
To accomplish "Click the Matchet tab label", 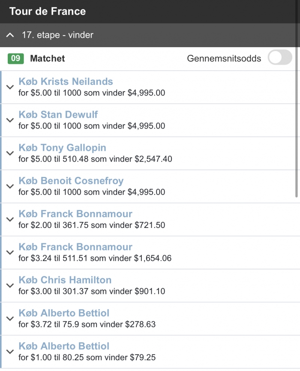I will [47, 58].
